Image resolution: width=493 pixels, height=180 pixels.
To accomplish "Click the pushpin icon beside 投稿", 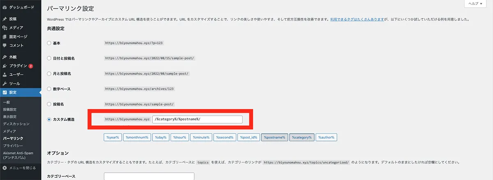I will click(x=5, y=19).
